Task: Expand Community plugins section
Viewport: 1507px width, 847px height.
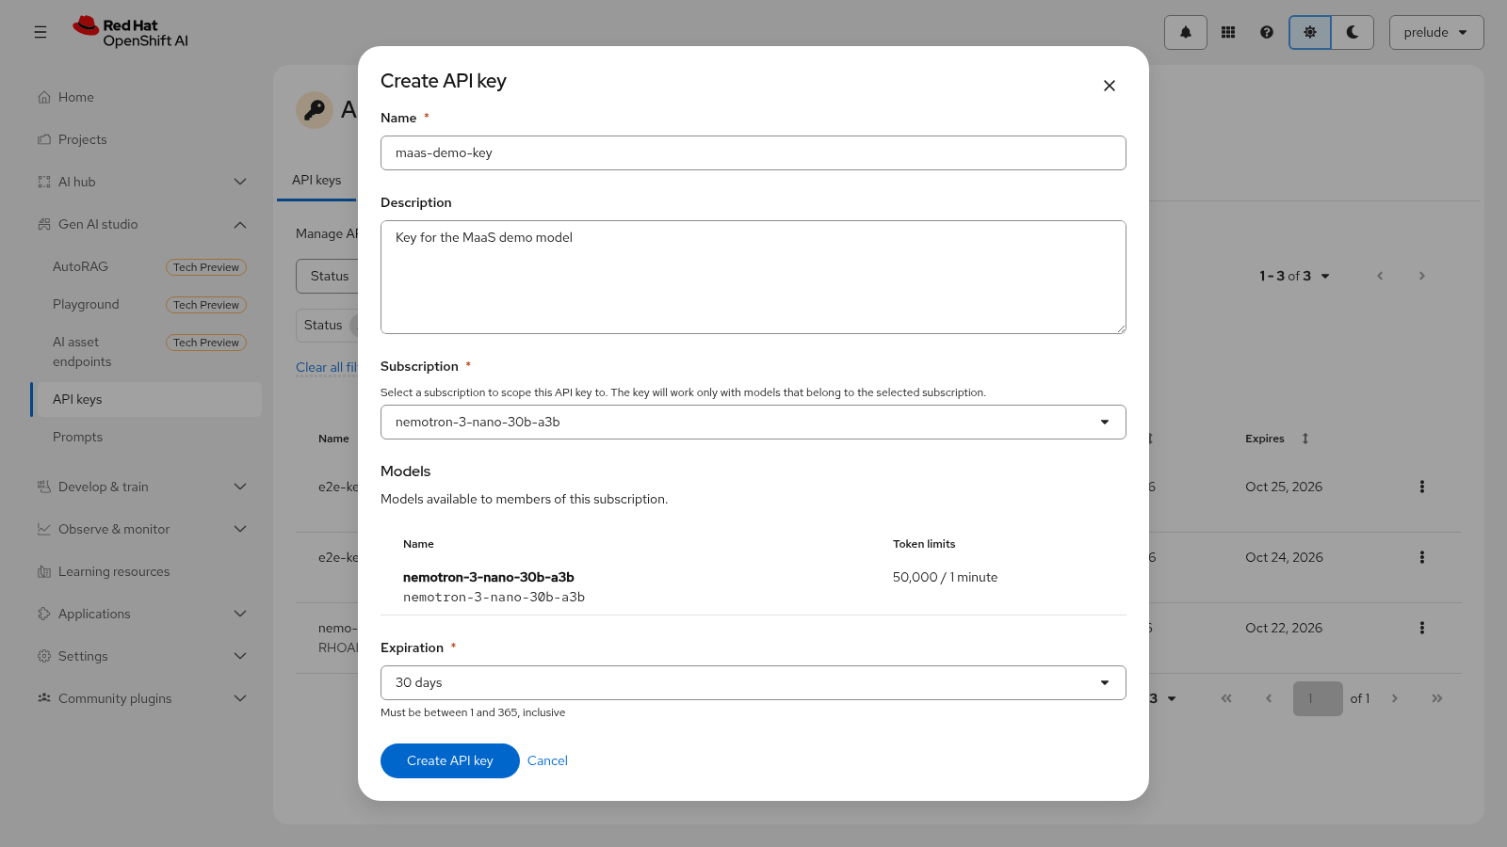Action: pyautogui.click(x=146, y=698)
